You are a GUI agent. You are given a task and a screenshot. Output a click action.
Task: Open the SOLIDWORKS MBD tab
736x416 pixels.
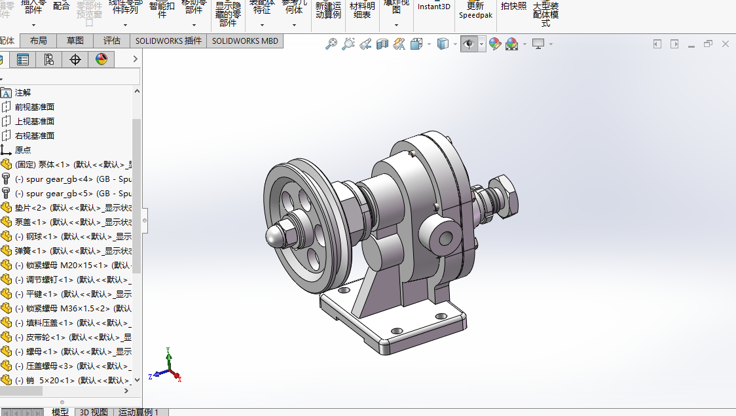[245, 41]
